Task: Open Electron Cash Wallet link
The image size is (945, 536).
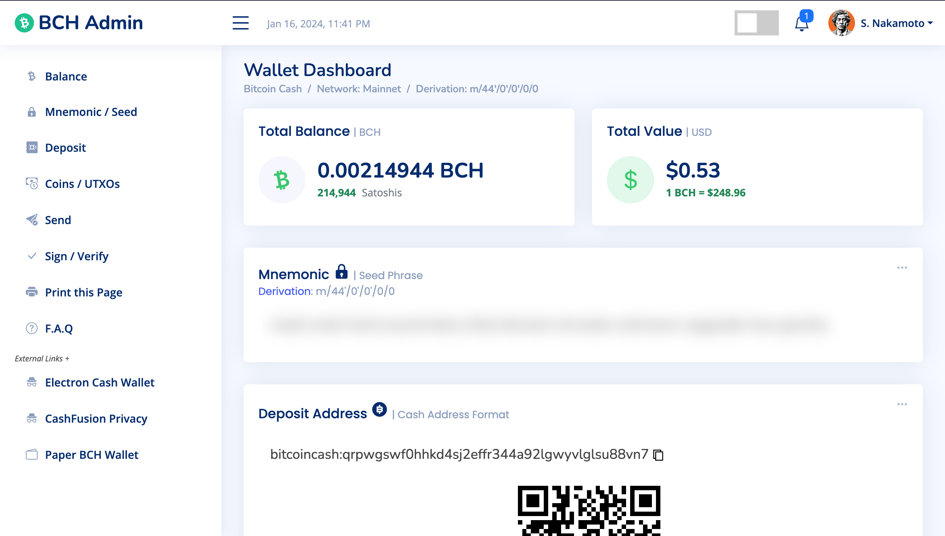Action: (x=99, y=382)
